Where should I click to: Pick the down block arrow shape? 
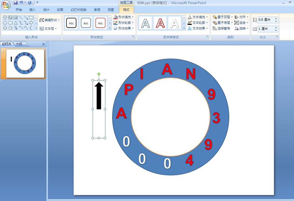pos(5,28)
